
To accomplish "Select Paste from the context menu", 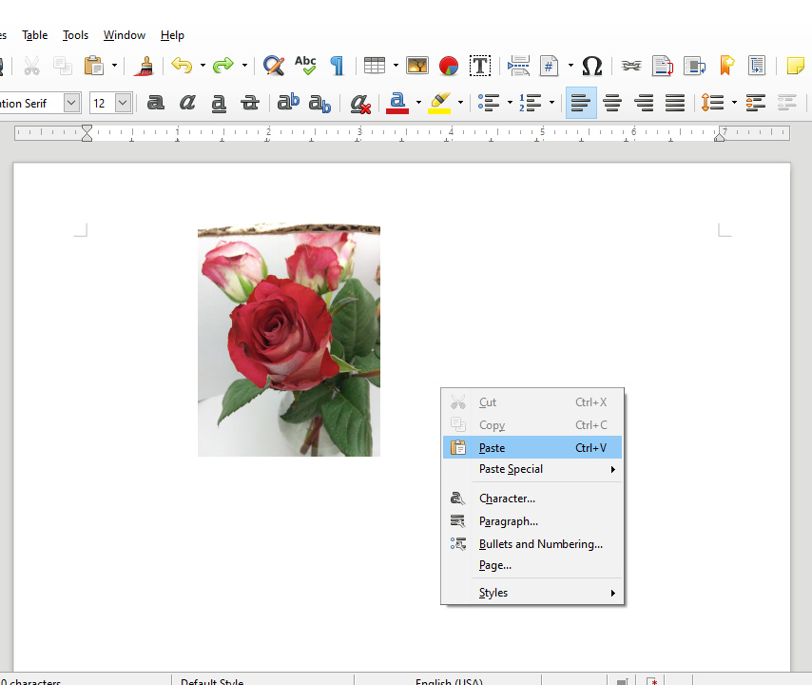I will 492,447.
